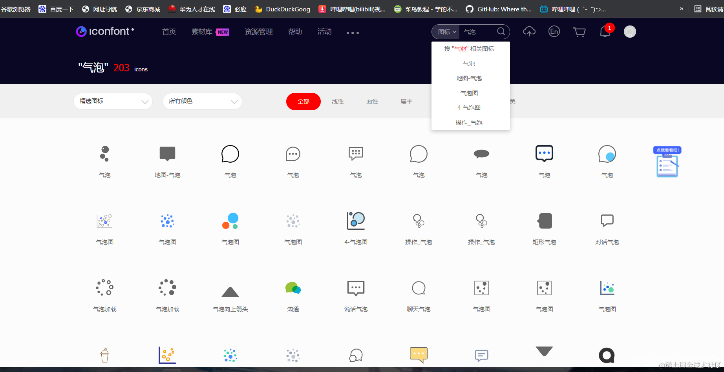The height and width of the screenshot is (372, 724).
Task: Switch interface language with the En icon
Action: click(x=554, y=31)
